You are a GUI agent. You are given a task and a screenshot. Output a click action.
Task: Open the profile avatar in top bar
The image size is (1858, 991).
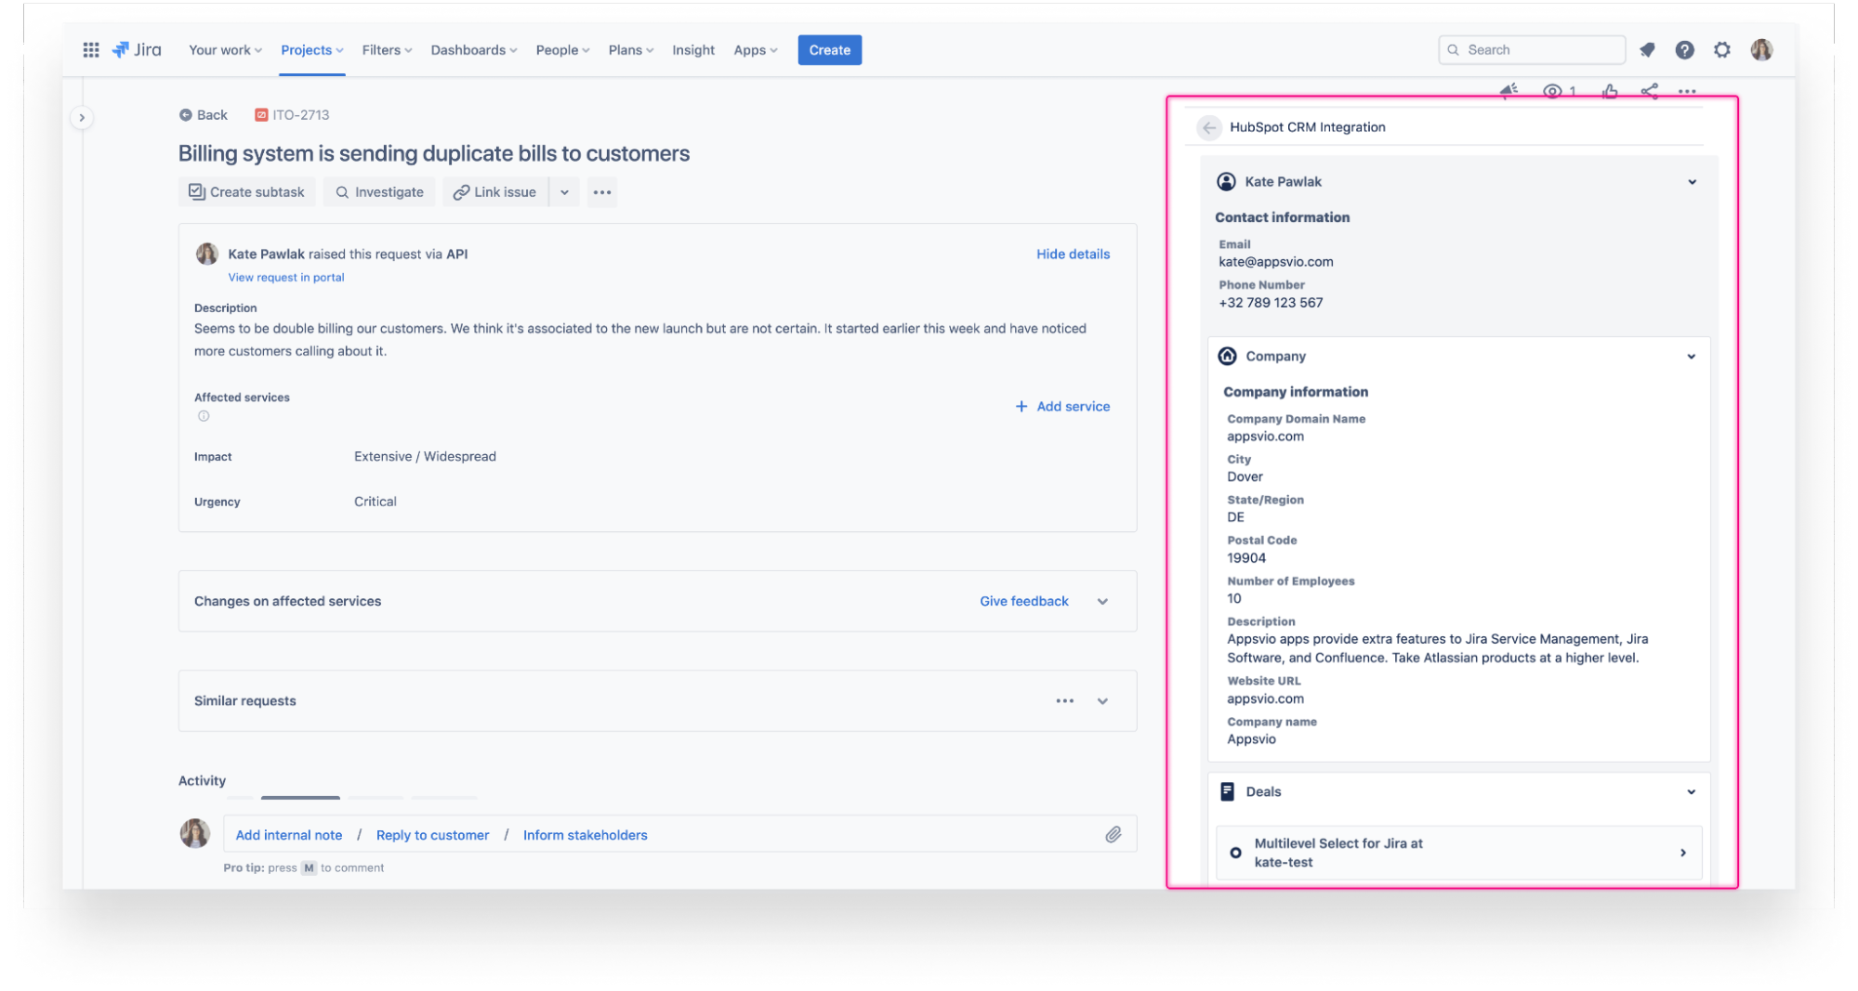pos(1761,50)
